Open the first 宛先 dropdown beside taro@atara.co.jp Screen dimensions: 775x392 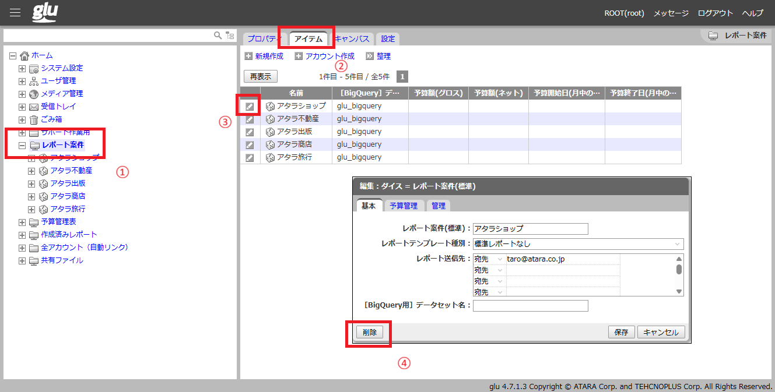(489, 259)
